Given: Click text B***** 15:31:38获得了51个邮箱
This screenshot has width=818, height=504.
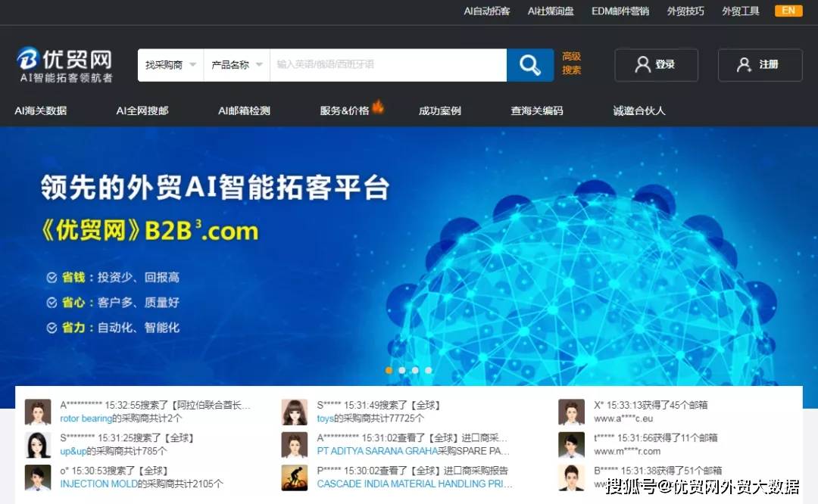Looking at the screenshot, I should click(x=658, y=471).
